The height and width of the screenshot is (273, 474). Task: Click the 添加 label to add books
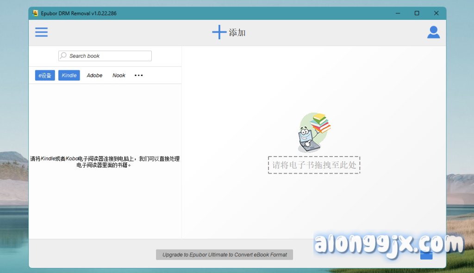[237, 33]
